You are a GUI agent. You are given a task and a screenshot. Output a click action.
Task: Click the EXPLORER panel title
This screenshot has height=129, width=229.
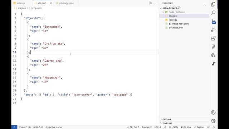coord(167,3)
